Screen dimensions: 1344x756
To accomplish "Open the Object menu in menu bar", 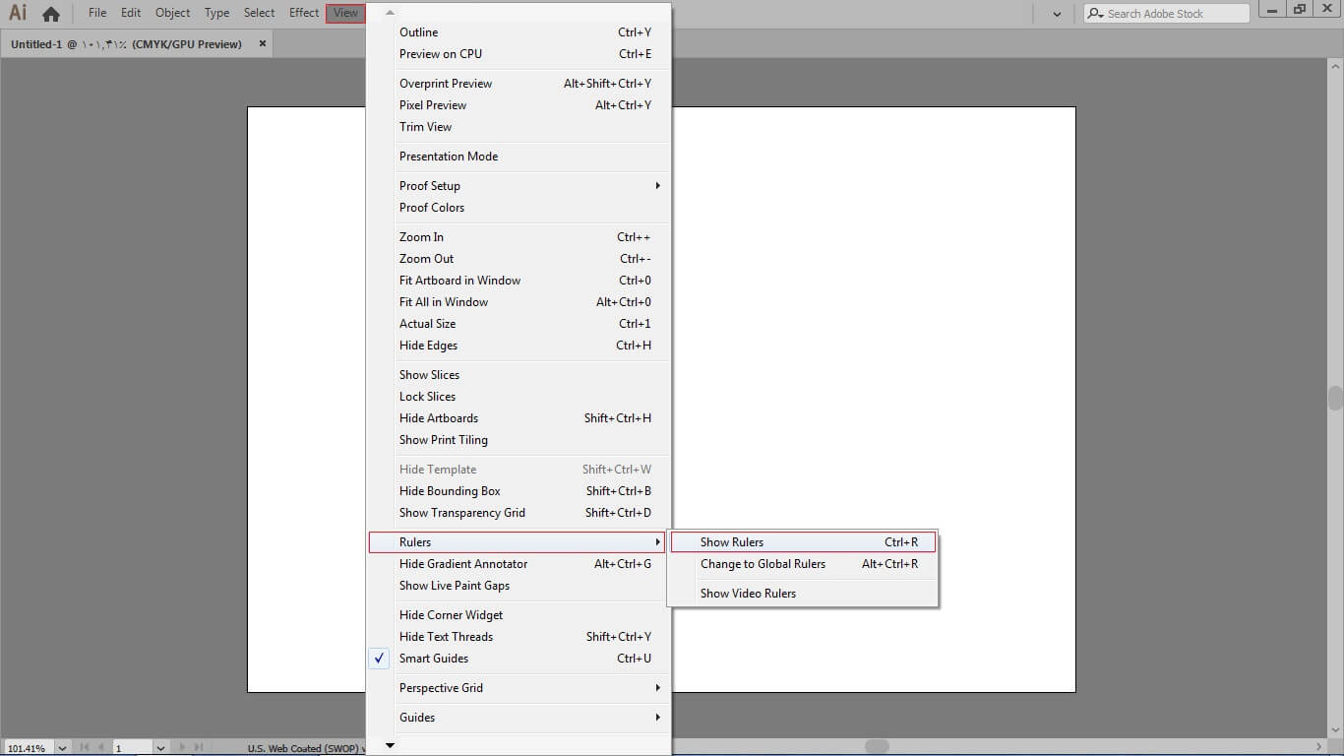I will (x=172, y=13).
